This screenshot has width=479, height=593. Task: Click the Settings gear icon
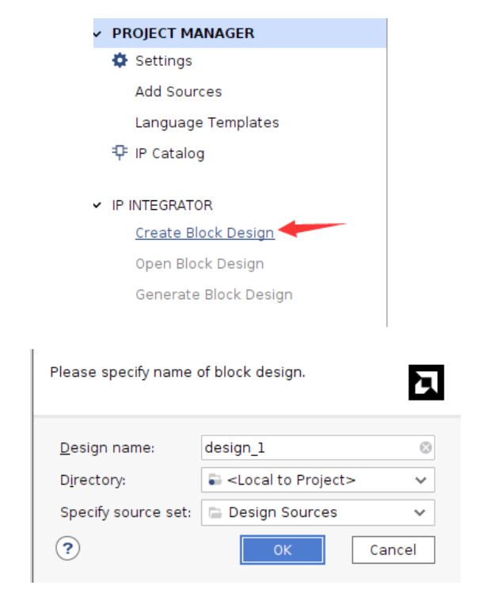120,60
